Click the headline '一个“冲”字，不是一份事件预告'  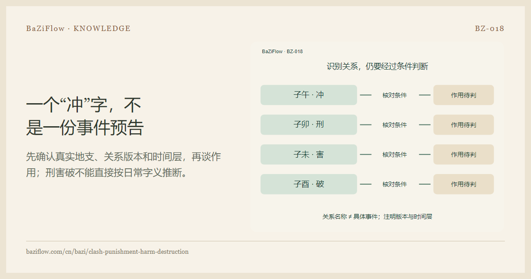(x=85, y=116)
